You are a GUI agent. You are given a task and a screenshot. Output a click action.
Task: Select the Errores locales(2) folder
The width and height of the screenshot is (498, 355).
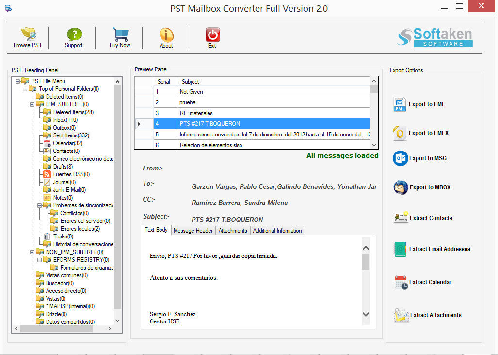pos(80,229)
